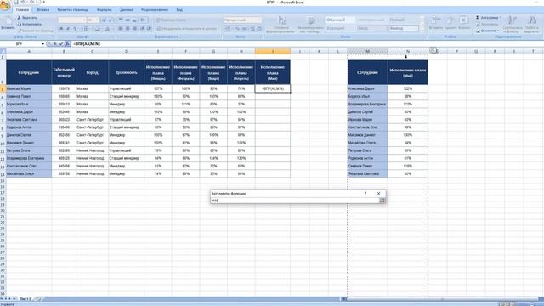Click the Align Text Right icon
This screenshot has height=306, width=544.
click(x=134, y=28)
